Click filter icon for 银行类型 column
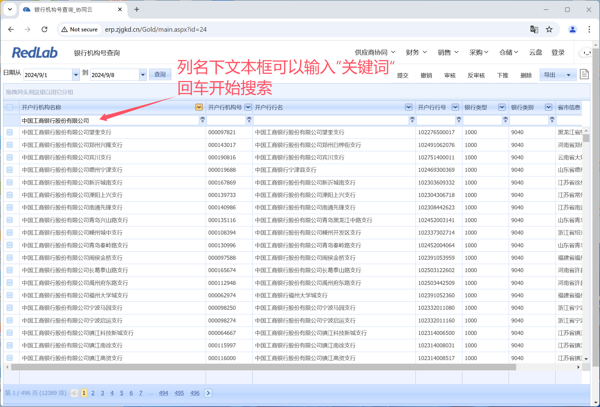The image size is (600, 407). 506,120
